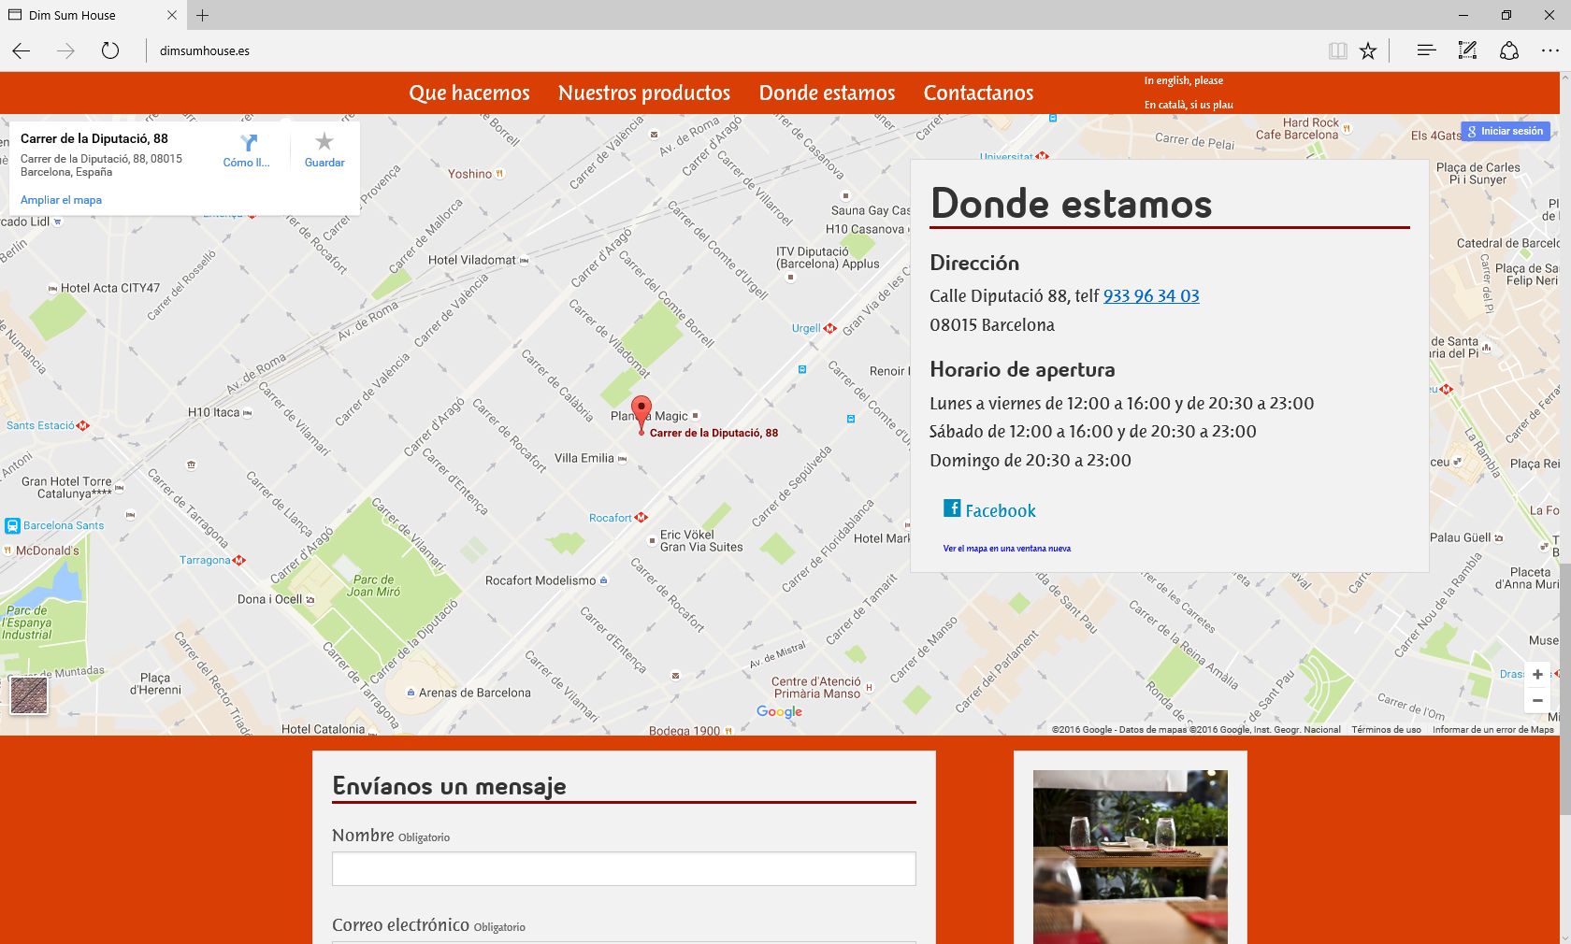Click the restaurant table photo

[1131, 857]
